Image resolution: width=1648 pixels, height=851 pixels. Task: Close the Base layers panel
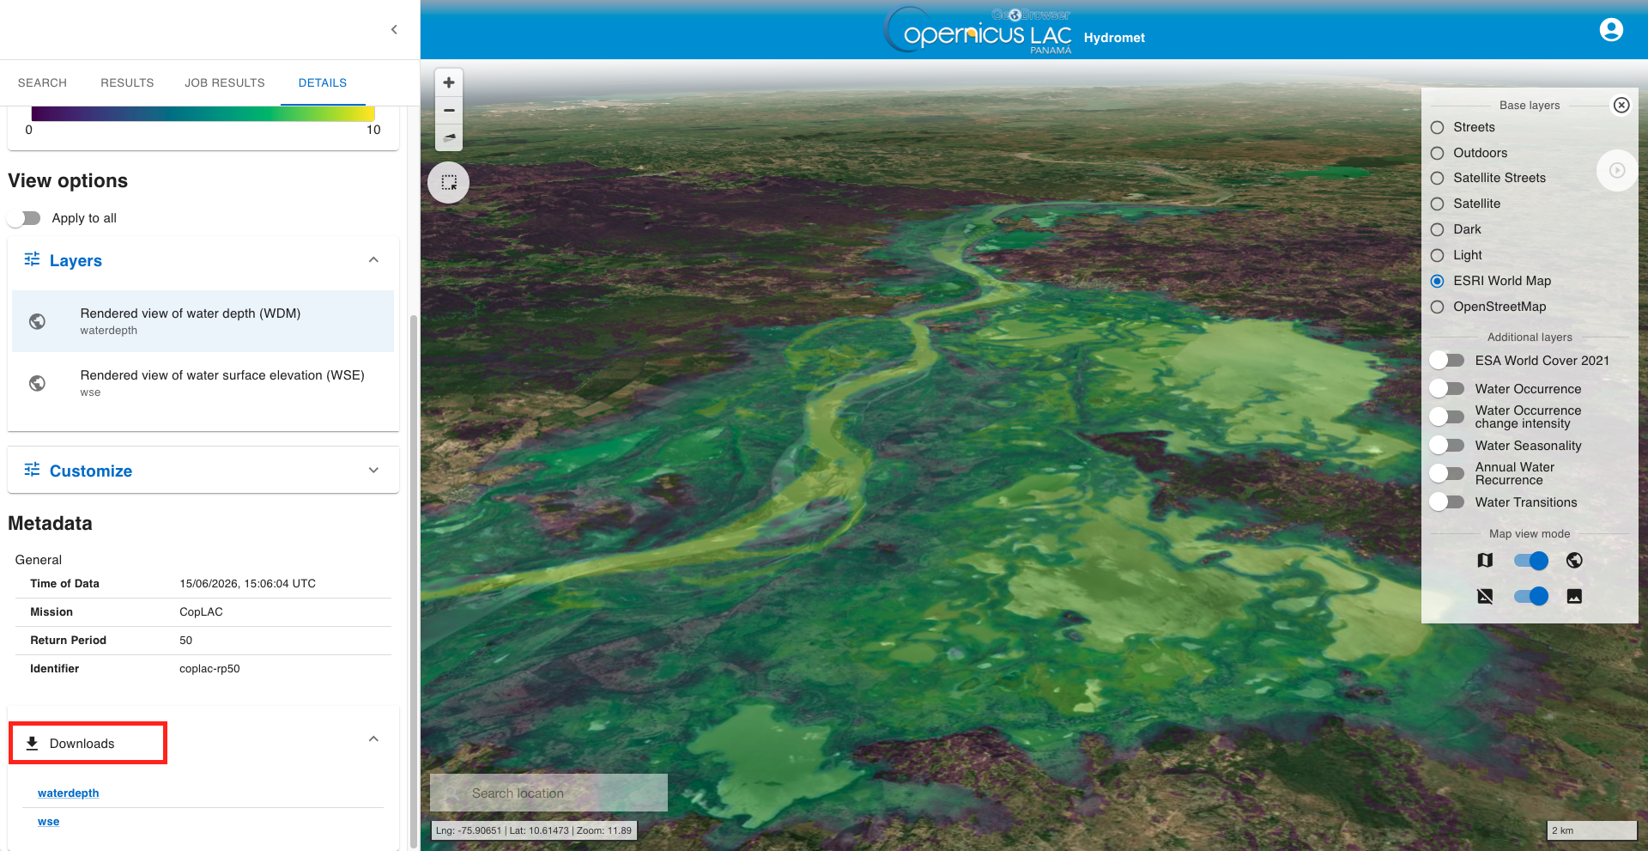pos(1621,105)
